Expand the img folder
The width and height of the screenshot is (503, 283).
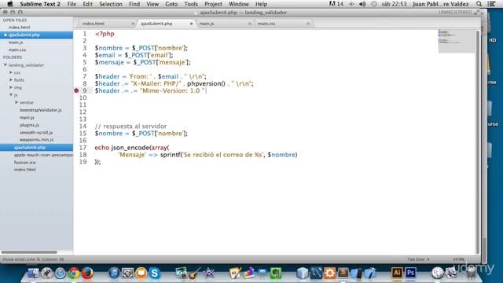tap(11, 87)
